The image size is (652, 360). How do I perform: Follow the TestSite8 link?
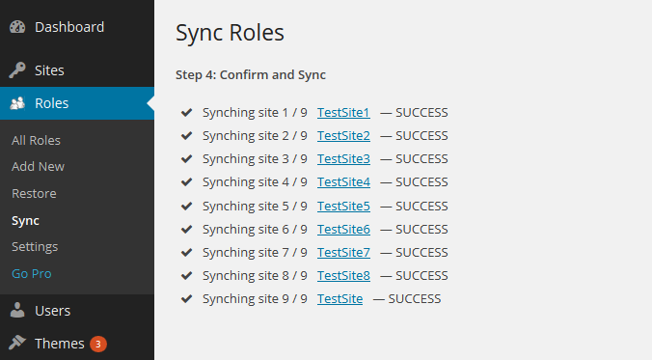point(343,275)
